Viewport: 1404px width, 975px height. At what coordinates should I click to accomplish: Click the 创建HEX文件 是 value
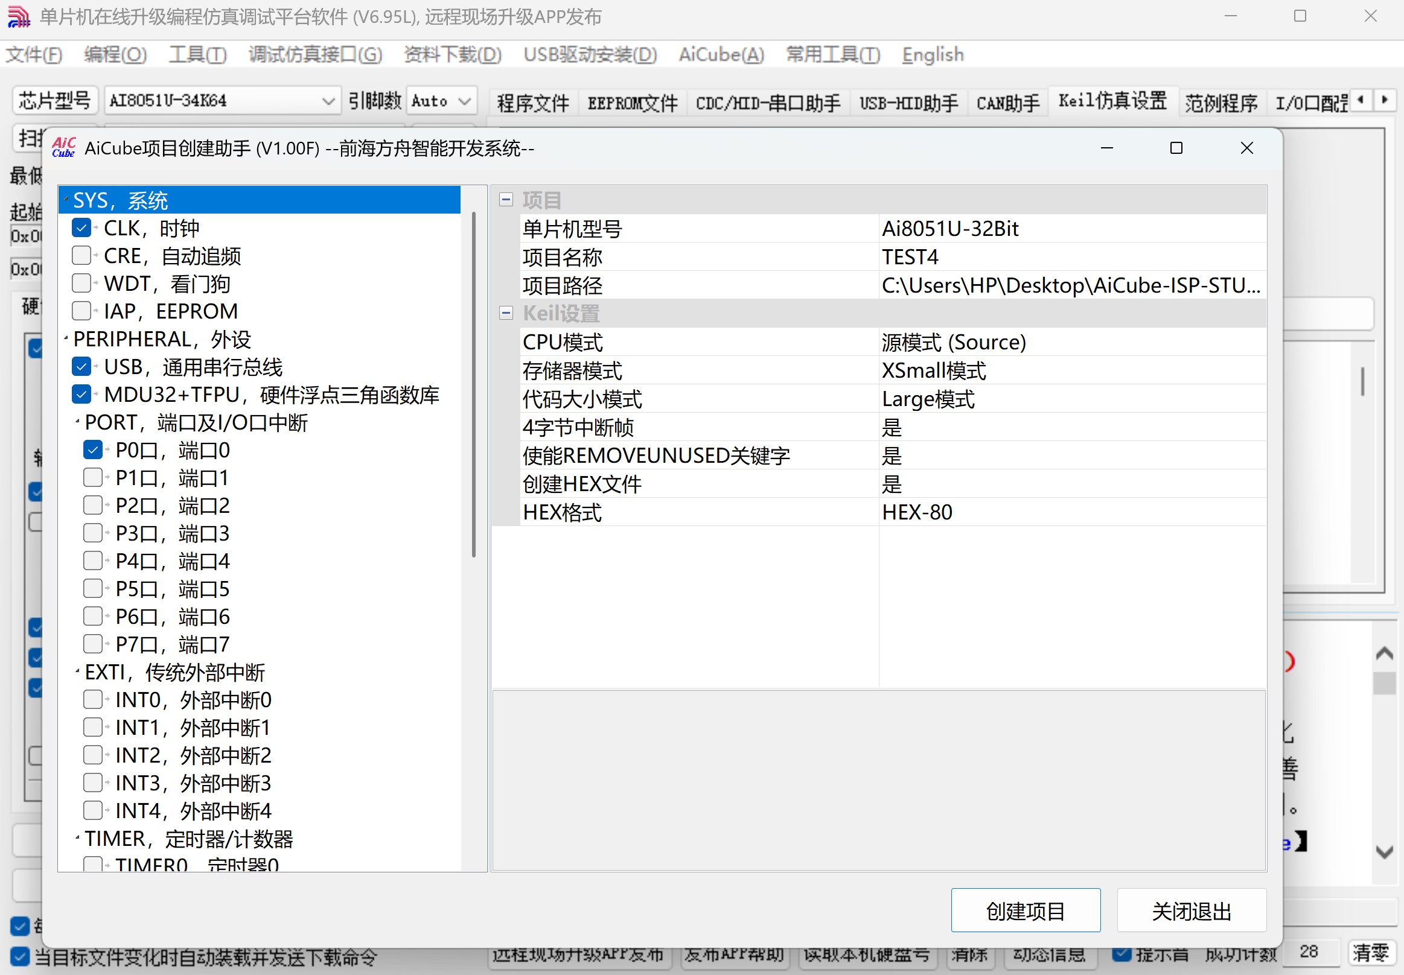point(1072,484)
